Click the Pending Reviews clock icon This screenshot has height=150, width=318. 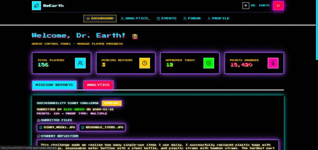(145, 63)
